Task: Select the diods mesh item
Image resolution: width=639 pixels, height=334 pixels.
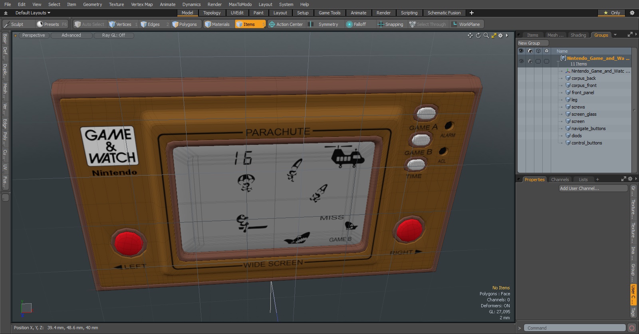Action: tap(576, 136)
